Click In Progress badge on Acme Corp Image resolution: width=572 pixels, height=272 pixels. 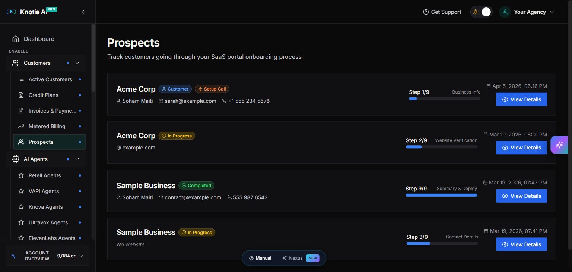pos(177,136)
